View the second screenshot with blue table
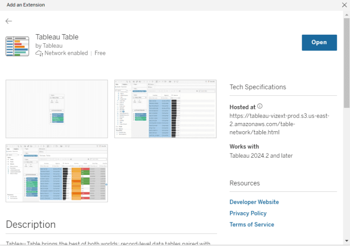This screenshot has height=246, width=350. (x=165, y=109)
